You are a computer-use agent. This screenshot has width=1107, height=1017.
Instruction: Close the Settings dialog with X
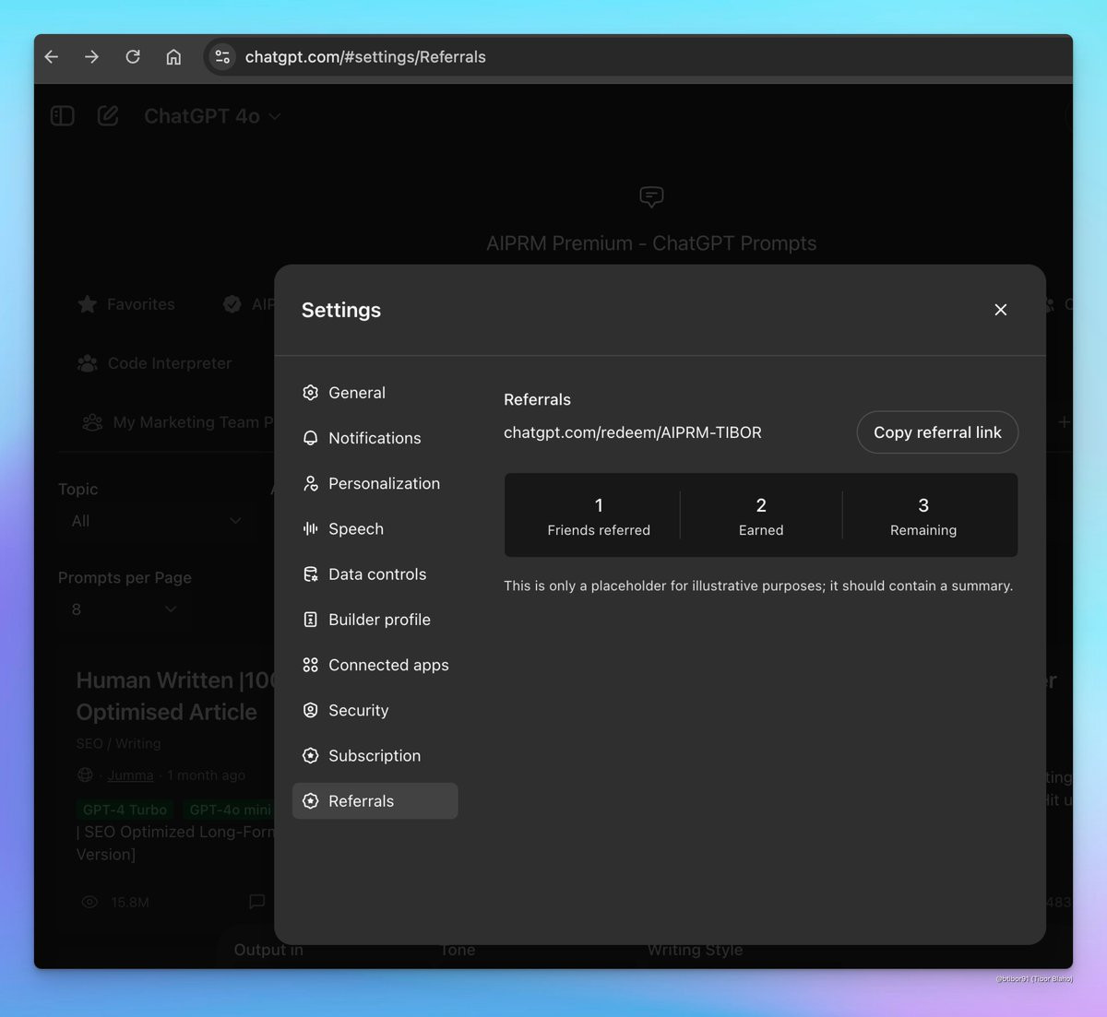pos(1001,310)
